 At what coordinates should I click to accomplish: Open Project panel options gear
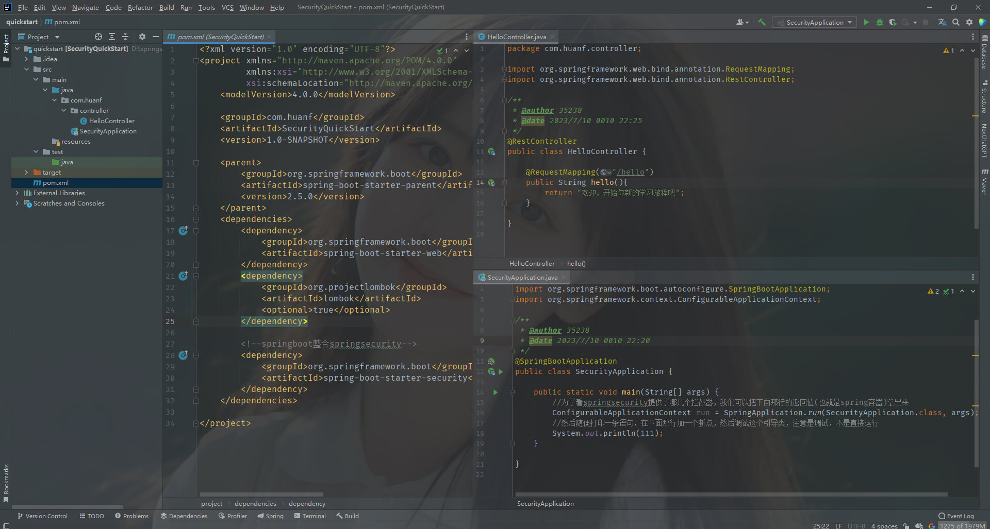142,37
